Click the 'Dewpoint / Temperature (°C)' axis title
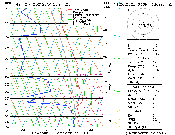175x135 pixels. [x=60, y=133]
